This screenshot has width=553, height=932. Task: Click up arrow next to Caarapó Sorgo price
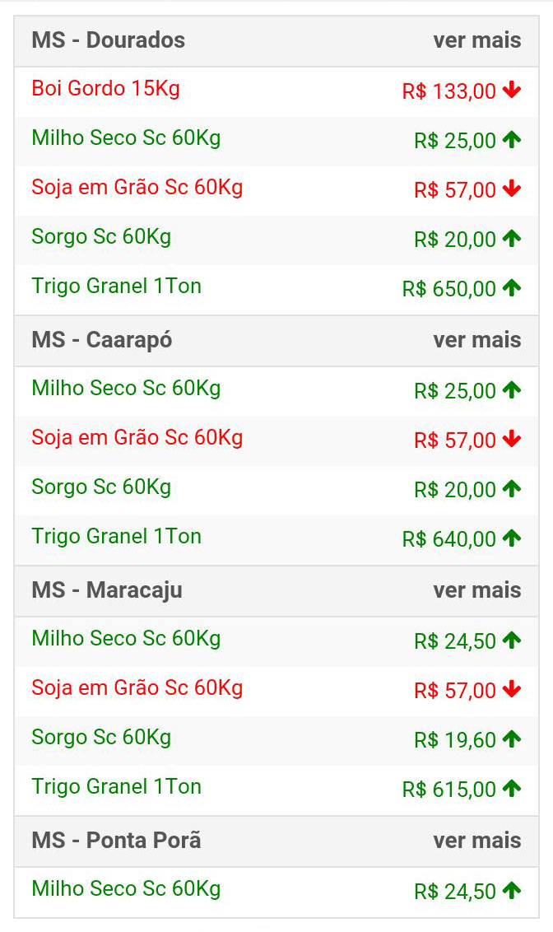click(511, 488)
